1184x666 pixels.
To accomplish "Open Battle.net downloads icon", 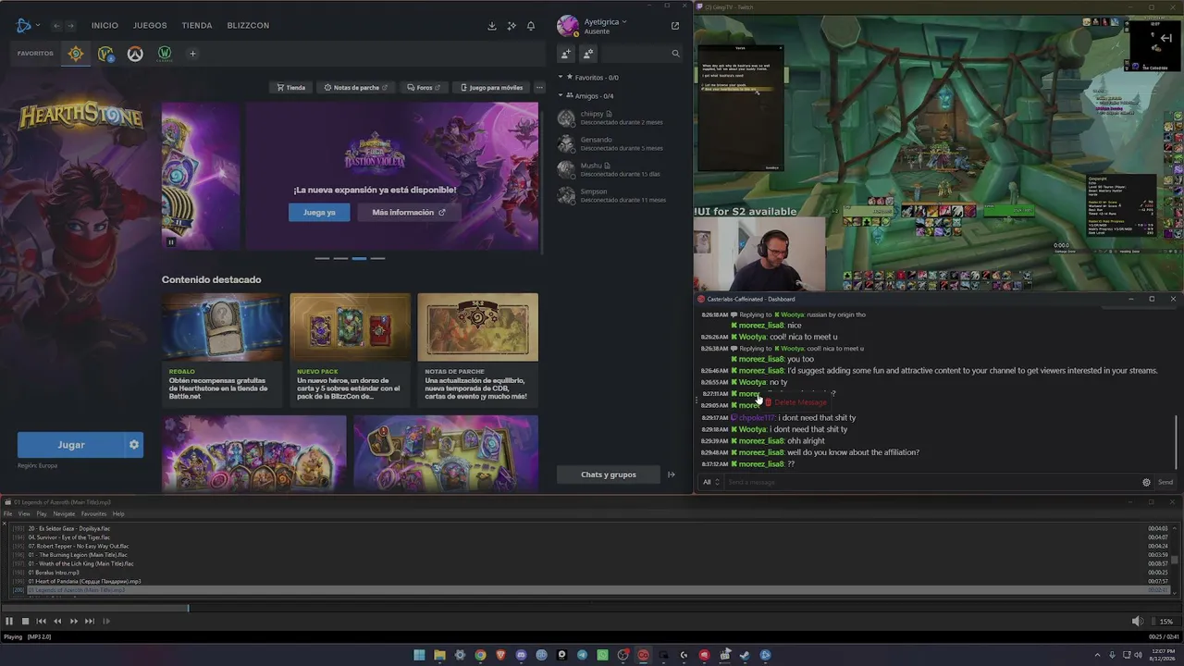I will (492, 26).
